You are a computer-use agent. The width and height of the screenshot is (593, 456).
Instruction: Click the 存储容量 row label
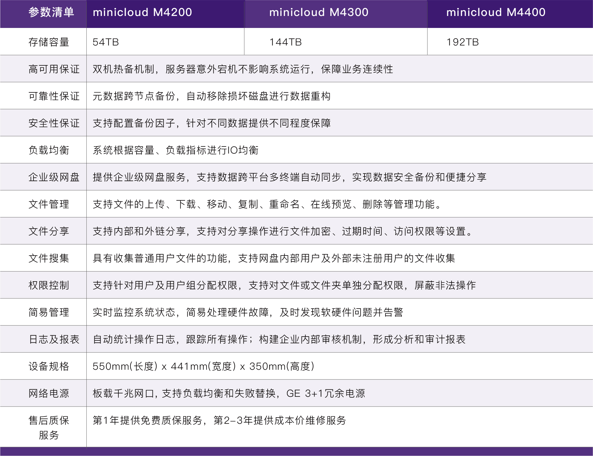coord(49,42)
